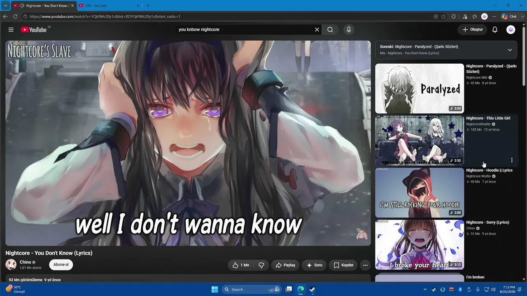The width and height of the screenshot is (527, 296).
Task: Select the browser address bar URL
Action: (x=105, y=16)
